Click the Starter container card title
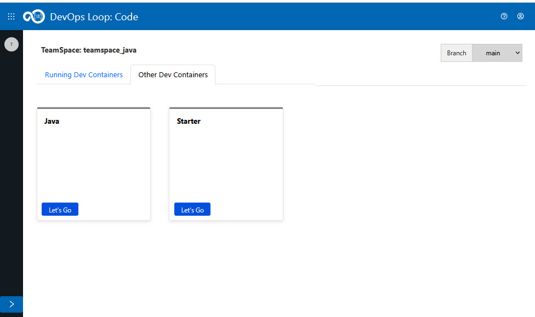The width and height of the screenshot is (535, 317). 189,122
